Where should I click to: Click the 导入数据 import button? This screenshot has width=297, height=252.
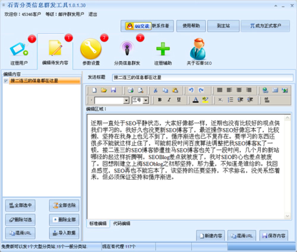64,233
